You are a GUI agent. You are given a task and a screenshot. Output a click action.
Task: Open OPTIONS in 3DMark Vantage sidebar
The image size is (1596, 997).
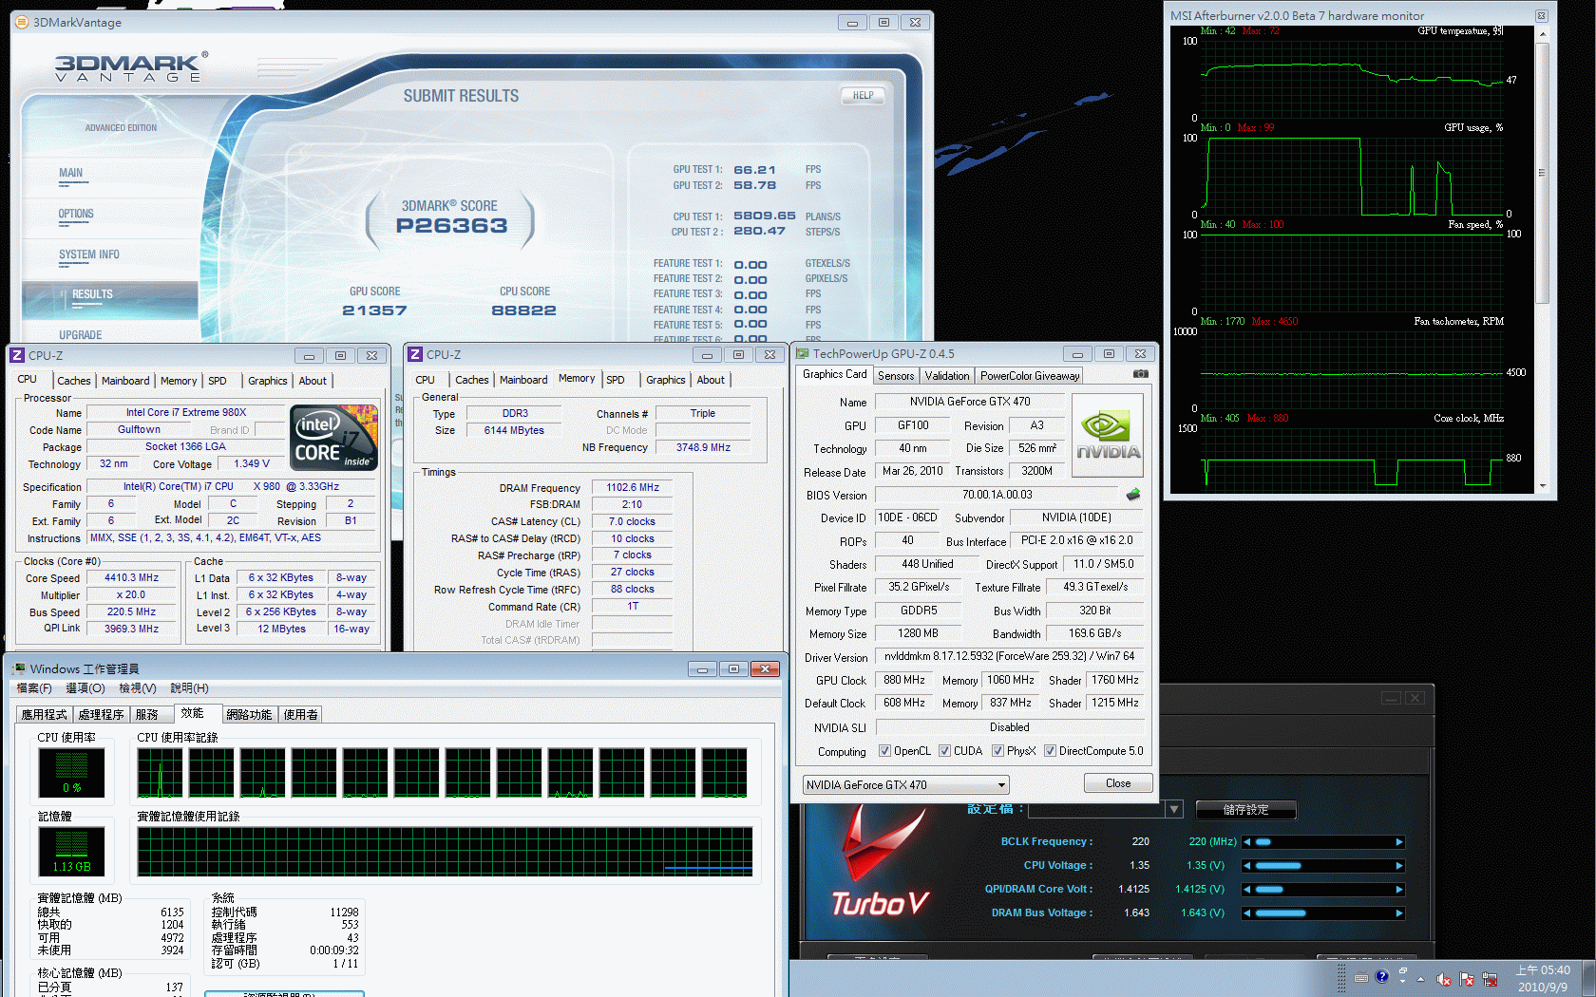click(76, 215)
